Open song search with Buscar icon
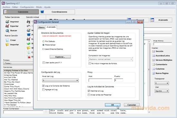 coord(7,30)
